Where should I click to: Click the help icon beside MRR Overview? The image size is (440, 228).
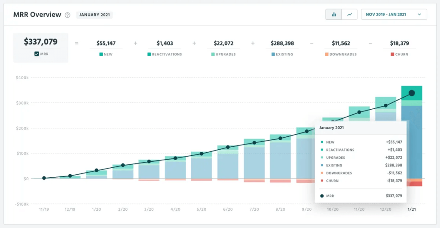pyautogui.click(x=67, y=15)
